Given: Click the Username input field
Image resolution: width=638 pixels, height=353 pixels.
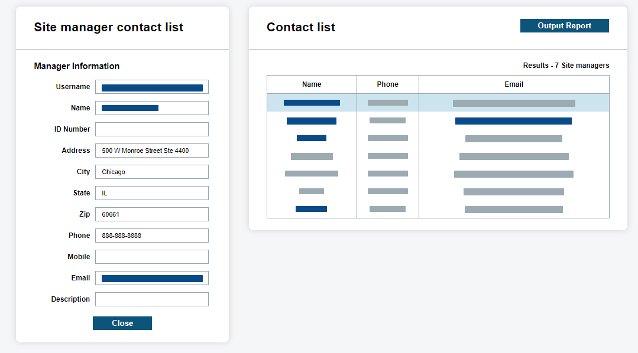Looking at the screenshot, I should 152,87.
